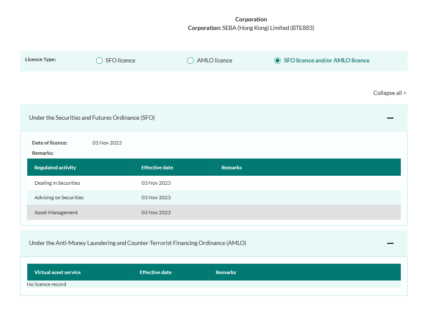Click Effective date header in AMLO table
Image resolution: width=435 pixels, height=310 pixels.
[x=156, y=272]
